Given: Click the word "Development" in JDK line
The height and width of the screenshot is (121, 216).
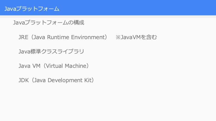Looking at the screenshot, I should click(x=65, y=80).
